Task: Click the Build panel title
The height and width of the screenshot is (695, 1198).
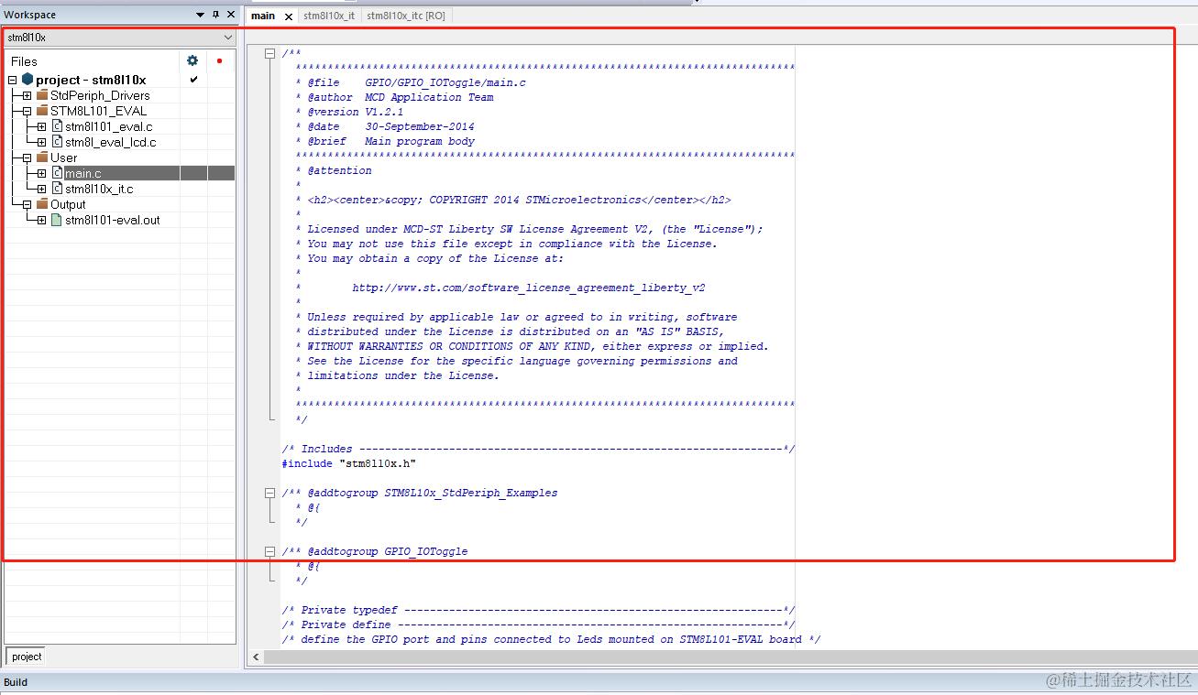Action: pyautogui.click(x=16, y=682)
